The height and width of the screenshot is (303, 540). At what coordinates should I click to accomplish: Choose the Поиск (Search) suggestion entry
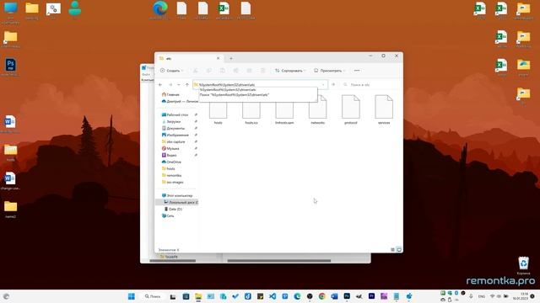(x=257, y=94)
